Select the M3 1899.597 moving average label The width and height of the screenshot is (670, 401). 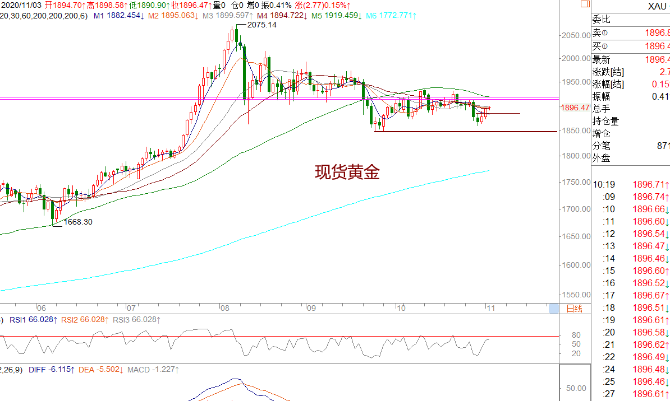228,16
